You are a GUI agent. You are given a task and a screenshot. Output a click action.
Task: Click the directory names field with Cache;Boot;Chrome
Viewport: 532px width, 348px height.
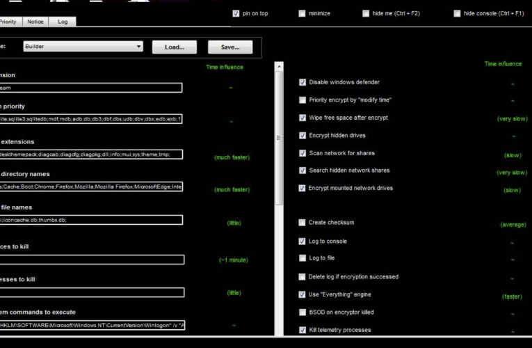tap(91, 187)
